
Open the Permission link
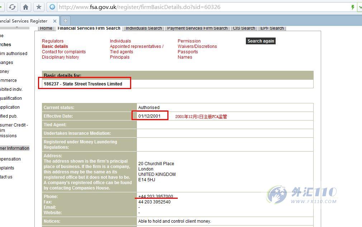[x=189, y=41]
